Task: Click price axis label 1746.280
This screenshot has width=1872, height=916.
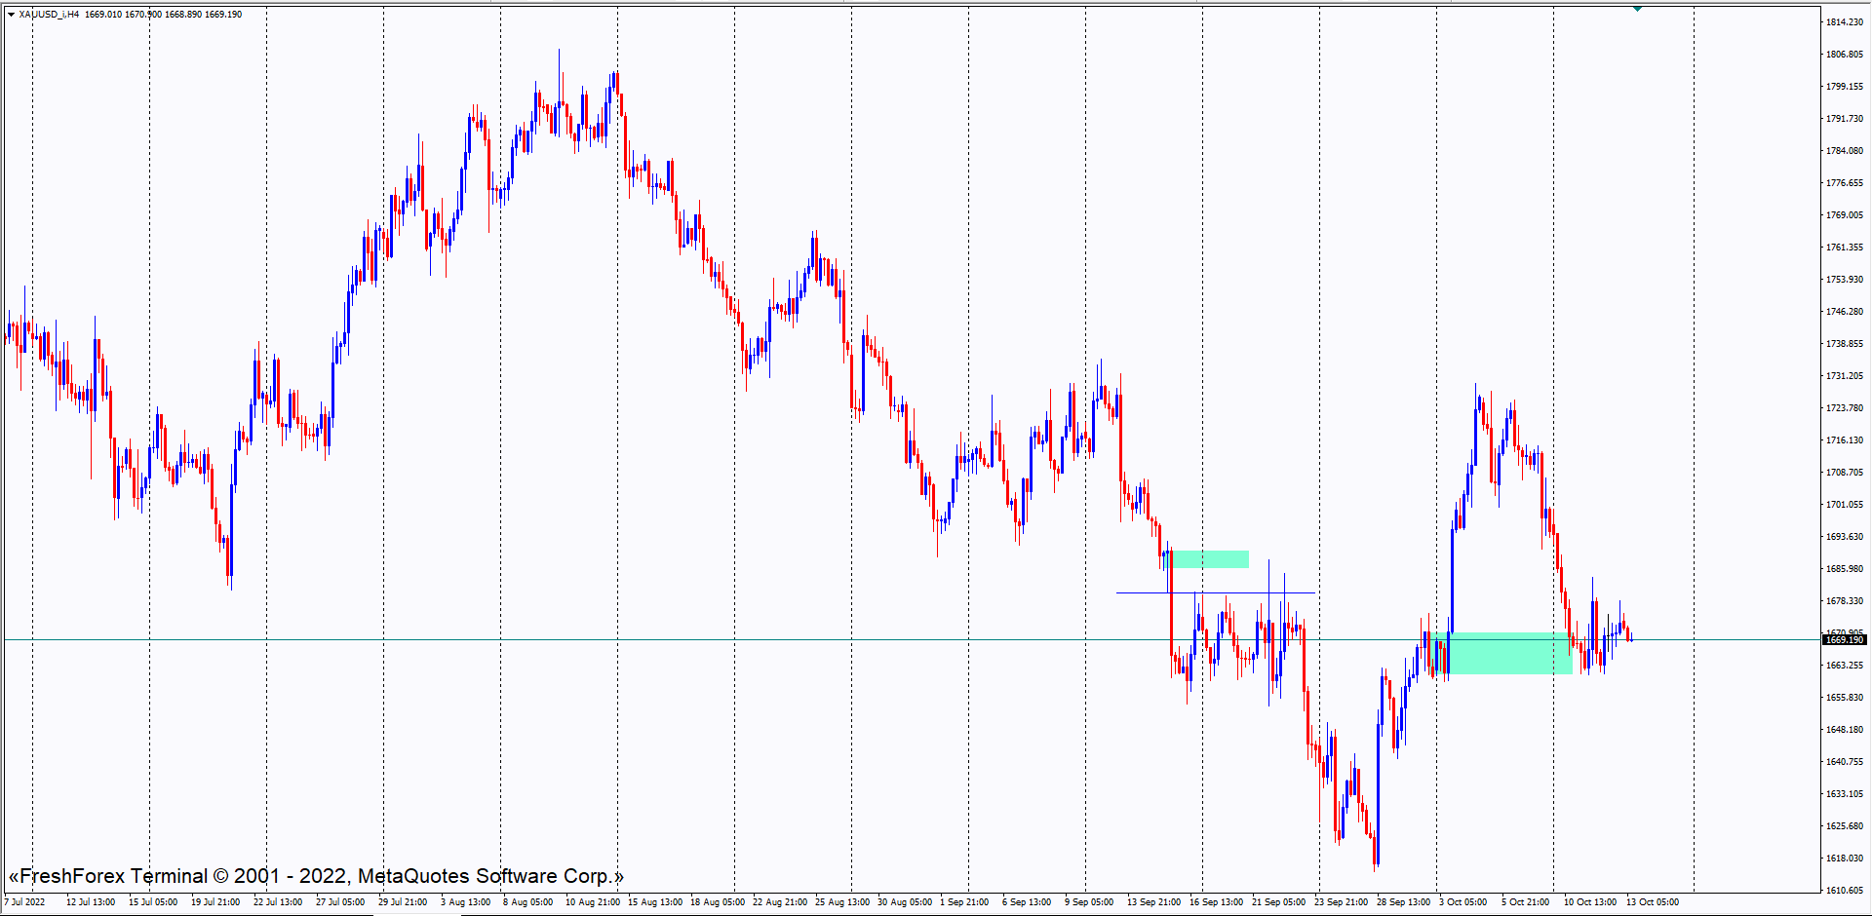Action: point(1845,312)
